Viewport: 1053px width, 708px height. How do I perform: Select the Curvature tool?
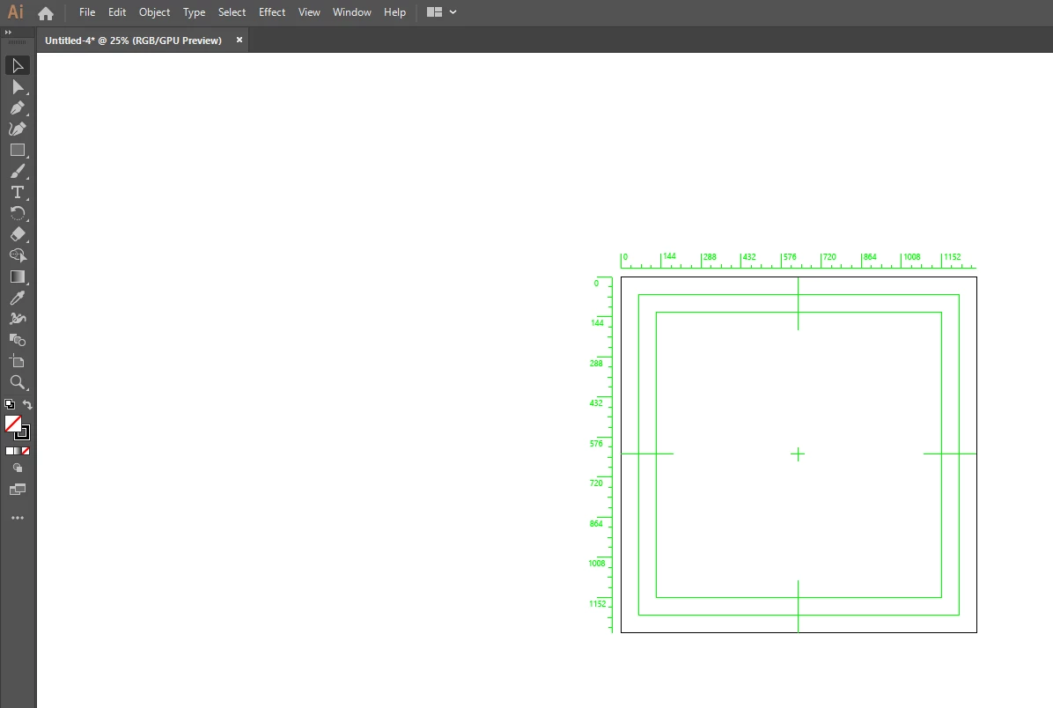point(18,129)
